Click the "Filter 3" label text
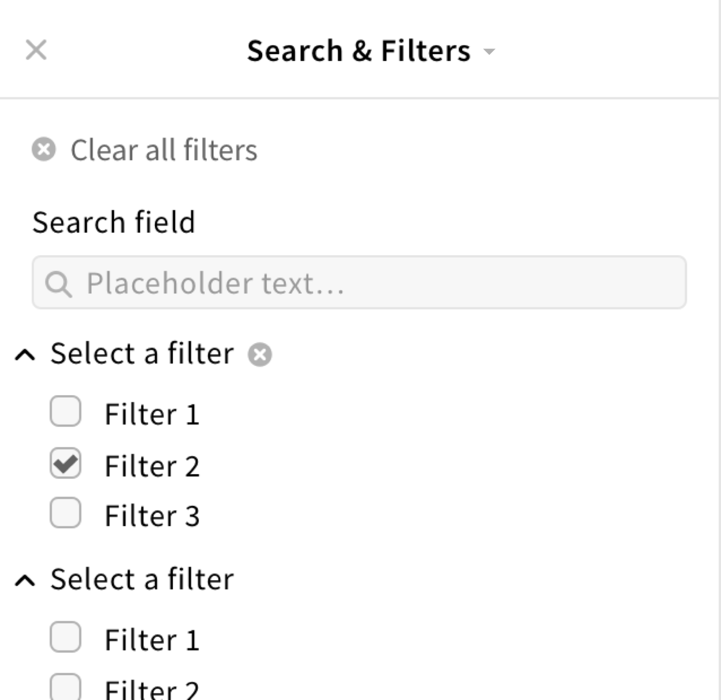 pyautogui.click(x=152, y=516)
